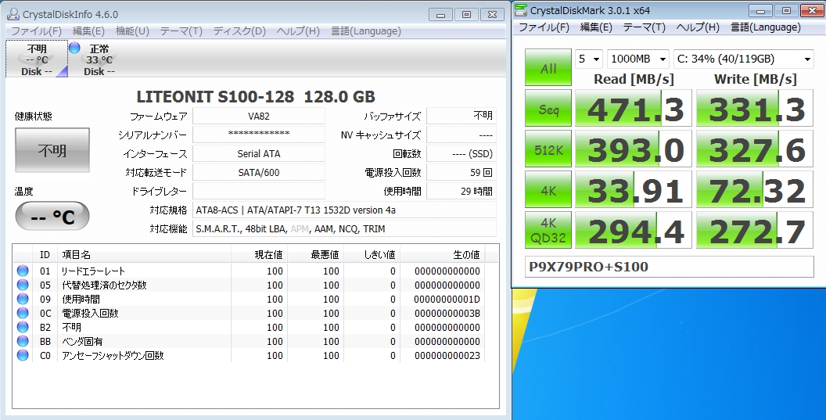Click 使用時間 field showing 29 時間

tap(461, 191)
